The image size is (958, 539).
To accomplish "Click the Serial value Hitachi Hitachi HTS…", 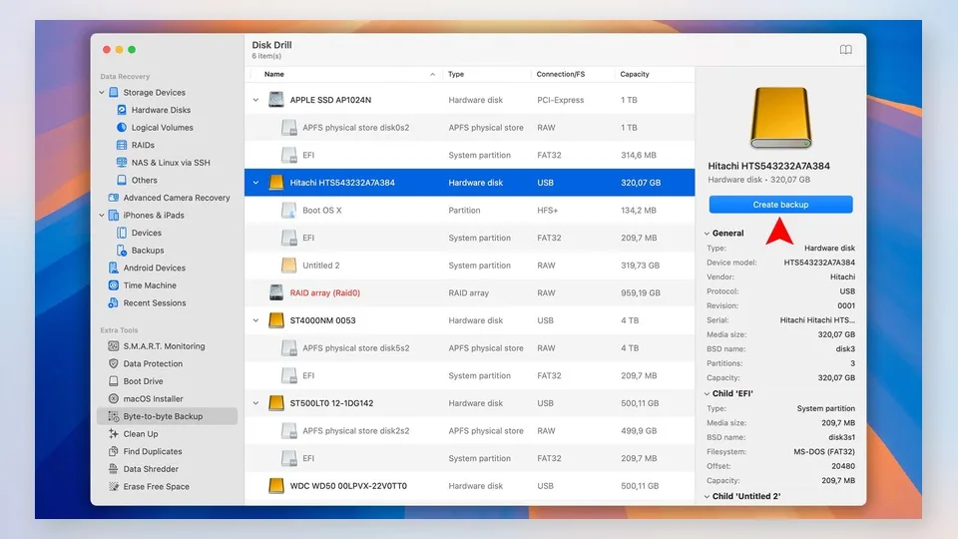I will click(817, 320).
